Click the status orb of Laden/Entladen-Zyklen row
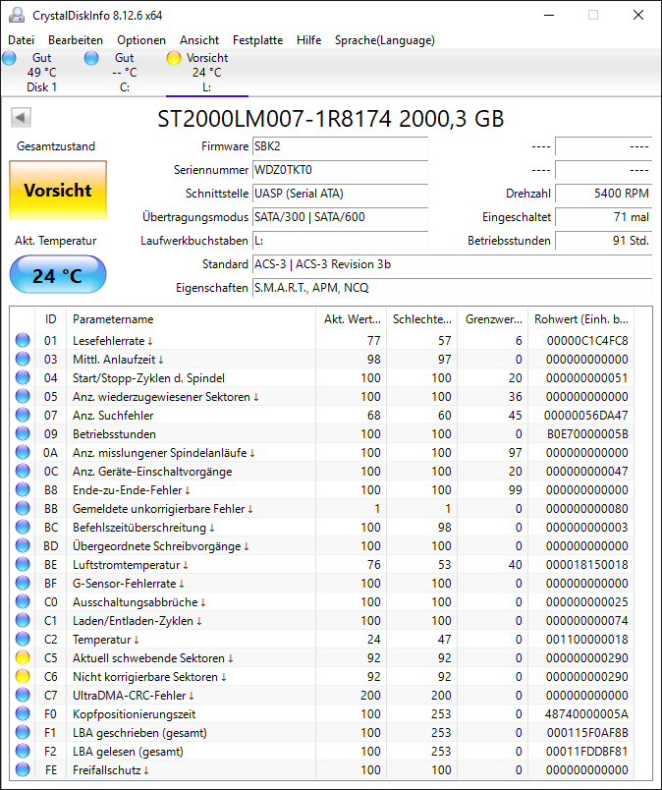Image resolution: width=662 pixels, height=790 pixels. click(23, 620)
